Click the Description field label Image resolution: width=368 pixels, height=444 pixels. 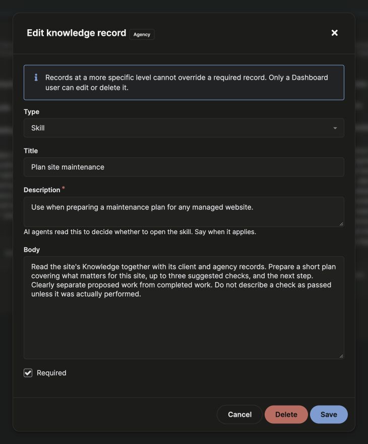[42, 190]
